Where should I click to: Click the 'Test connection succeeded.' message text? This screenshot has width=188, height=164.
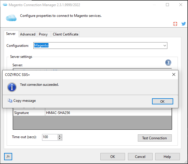pyautogui.click(x=39, y=85)
